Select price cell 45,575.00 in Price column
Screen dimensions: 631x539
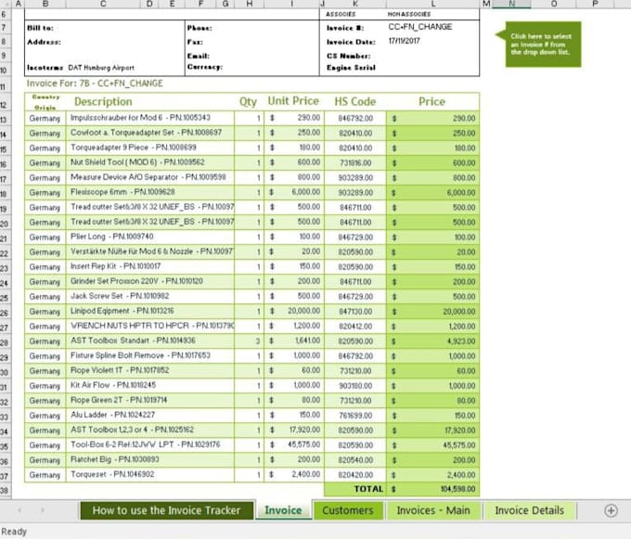(x=432, y=445)
